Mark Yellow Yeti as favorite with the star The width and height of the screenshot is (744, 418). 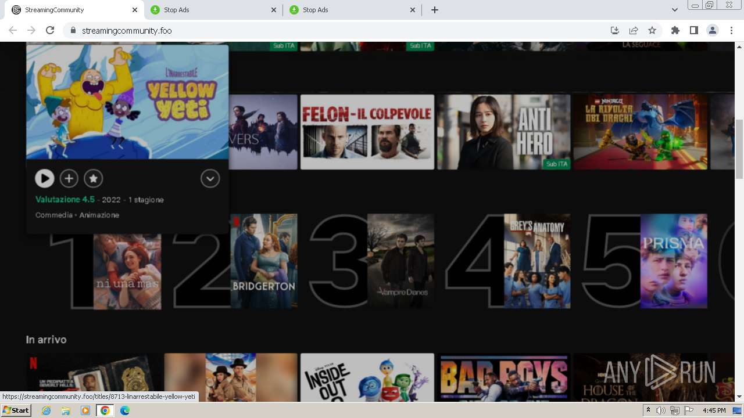point(94,179)
